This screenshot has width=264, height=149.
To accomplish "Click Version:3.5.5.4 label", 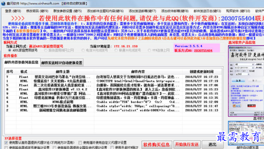I will (188, 46).
